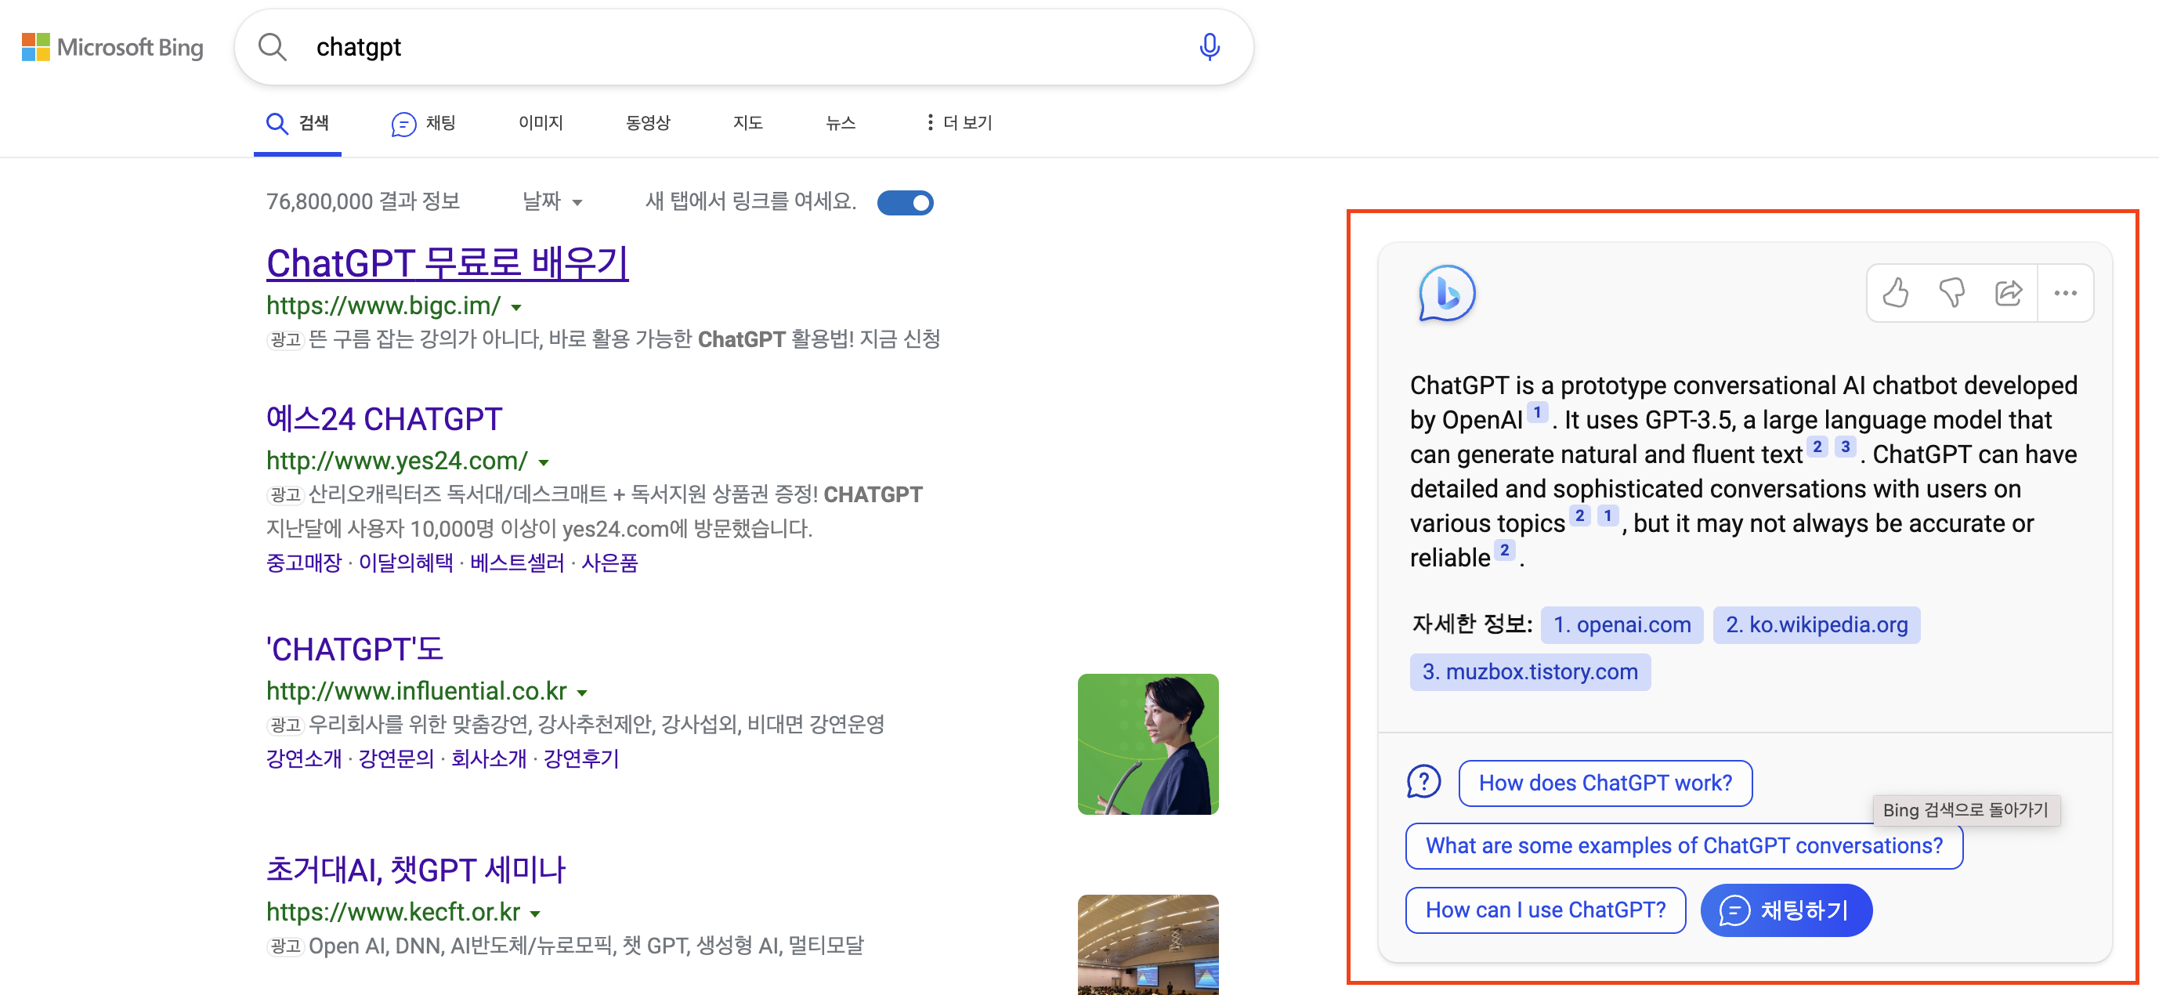2159x995 pixels.
Task: Click the https://www.bigc.im/ URL text
Action: (383, 305)
